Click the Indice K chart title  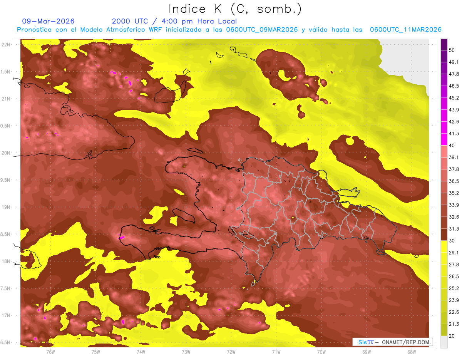point(235,9)
